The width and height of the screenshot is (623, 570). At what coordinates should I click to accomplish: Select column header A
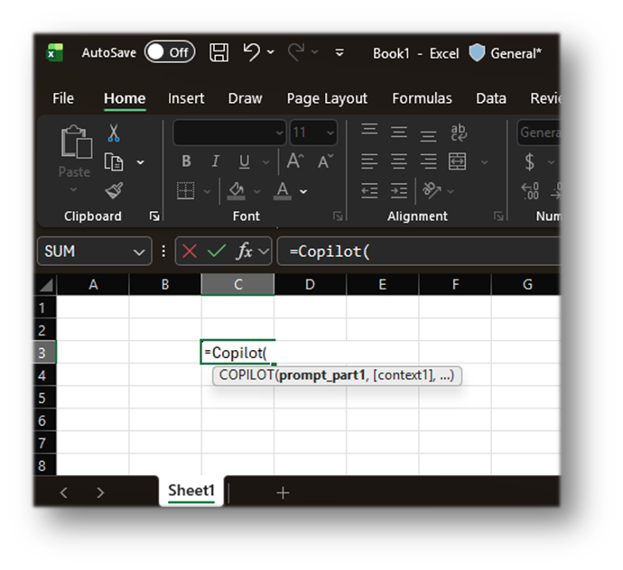[x=93, y=284]
